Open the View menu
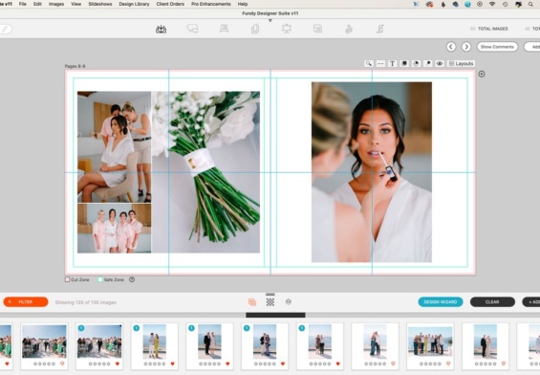The image size is (540, 375). pos(76,4)
